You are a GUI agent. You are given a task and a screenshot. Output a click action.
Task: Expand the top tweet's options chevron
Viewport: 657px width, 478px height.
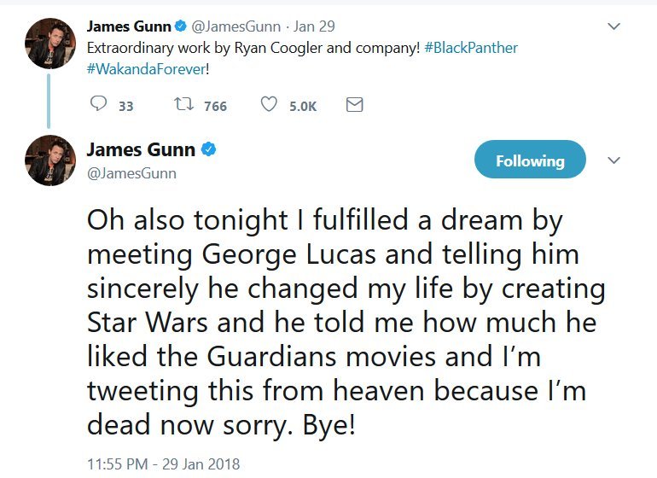click(x=613, y=27)
